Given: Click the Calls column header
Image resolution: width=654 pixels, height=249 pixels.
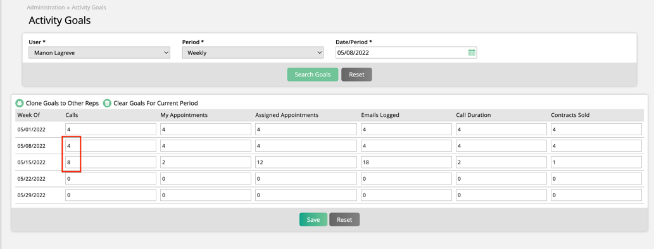Looking at the screenshot, I should click(x=72, y=115).
